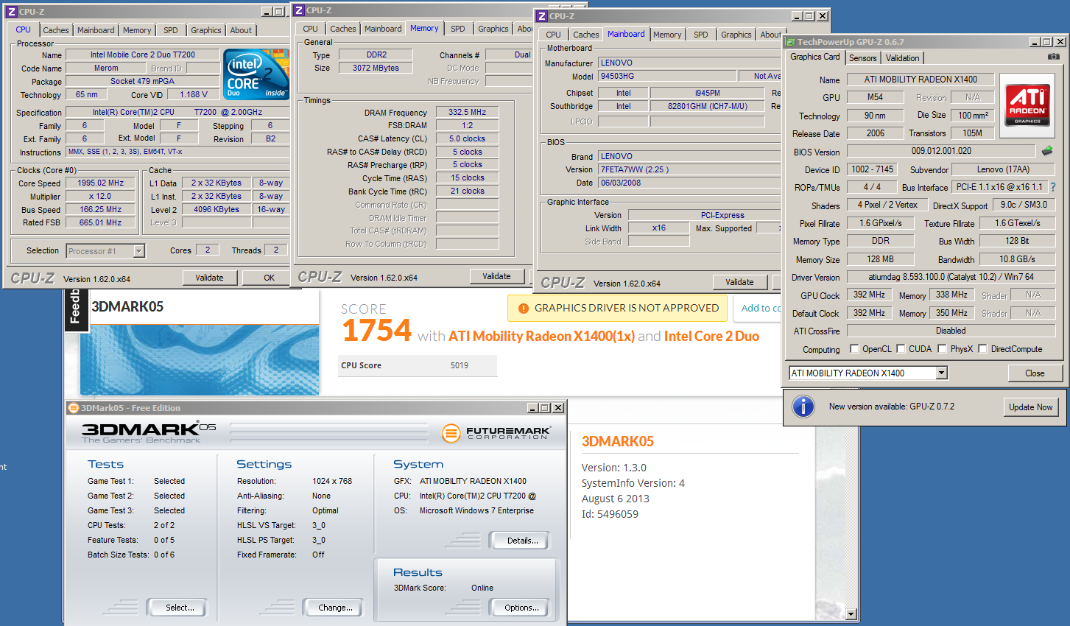Screen dimensions: 1070x626
Task: Open the Validation tab in GPU-Z
Action: tap(902, 58)
